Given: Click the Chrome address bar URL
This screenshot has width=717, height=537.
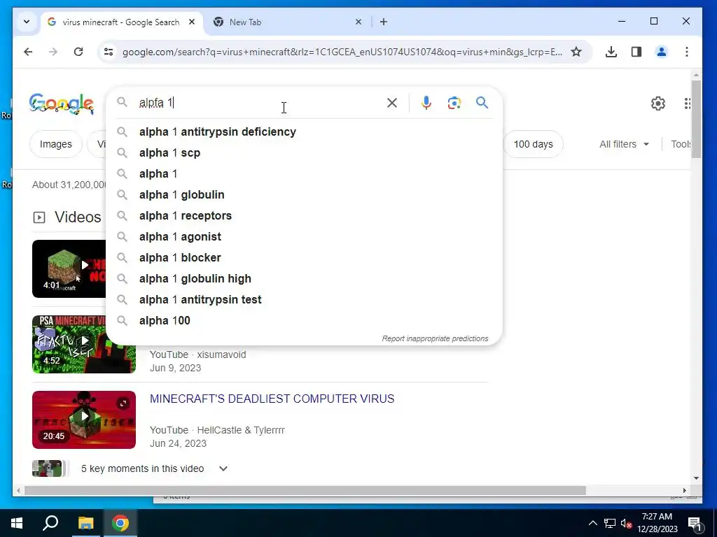Looking at the screenshot, I should [342, 52].
